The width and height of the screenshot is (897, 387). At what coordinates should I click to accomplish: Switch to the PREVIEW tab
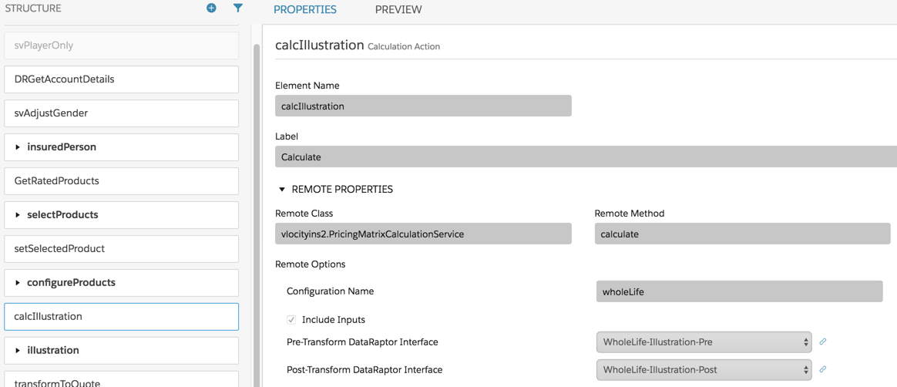398,9
